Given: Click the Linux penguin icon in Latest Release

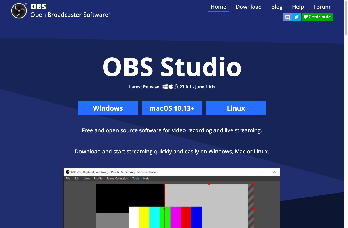Looking at the screenshot, I should point(176,87).
